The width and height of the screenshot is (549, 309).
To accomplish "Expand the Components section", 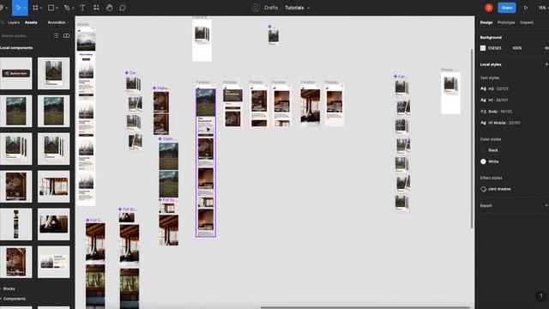I will 14,299.
